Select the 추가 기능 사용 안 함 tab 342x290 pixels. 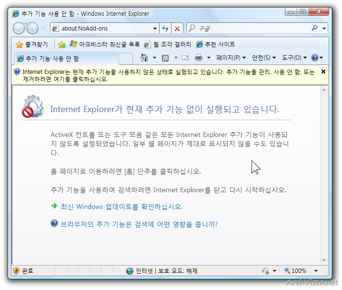(x=67, y=59)
